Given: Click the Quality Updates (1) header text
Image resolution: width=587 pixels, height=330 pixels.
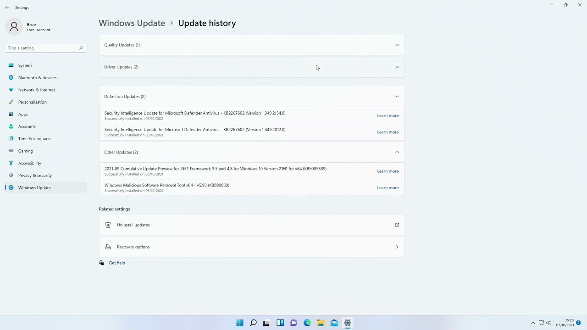Looking at the screenshot, I should click(x=122, y=45).
